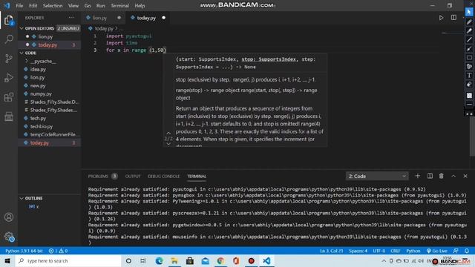Image resolution: width=475 pixels, height=267 pixels.
Task: Collapse the CODE folder section
Action: (50, 53)
